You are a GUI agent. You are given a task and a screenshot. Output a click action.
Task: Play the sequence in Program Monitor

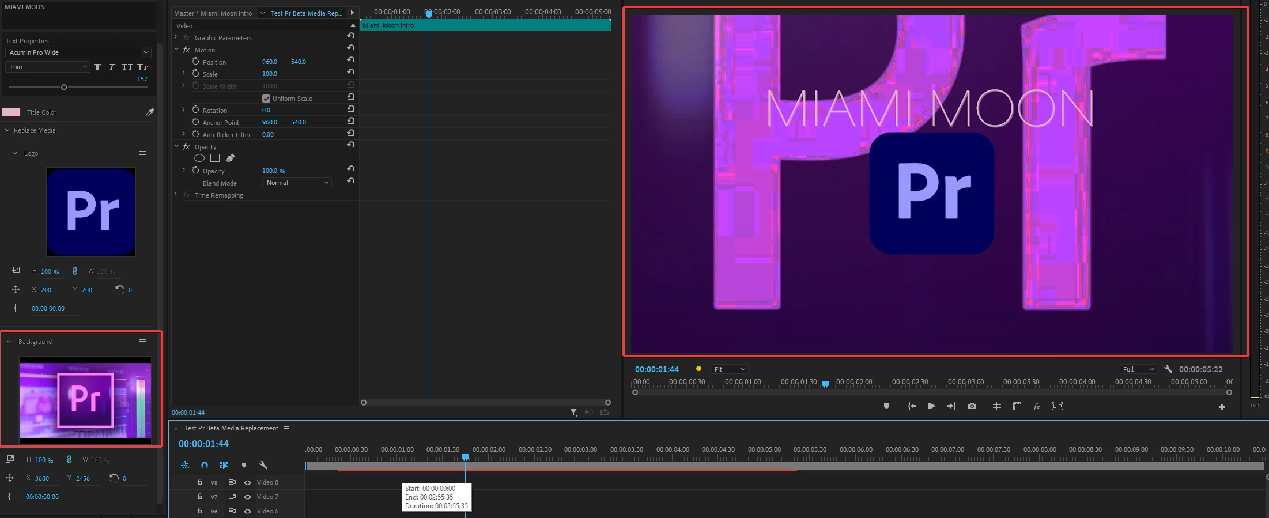click(x=931, y=406)
